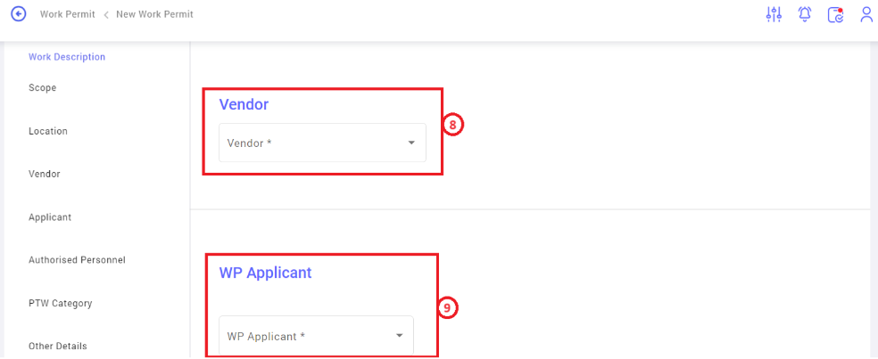Jump to Scope section in sidebar
The width and height of the screenshot is (878, 359).
[x=43, y=88]
